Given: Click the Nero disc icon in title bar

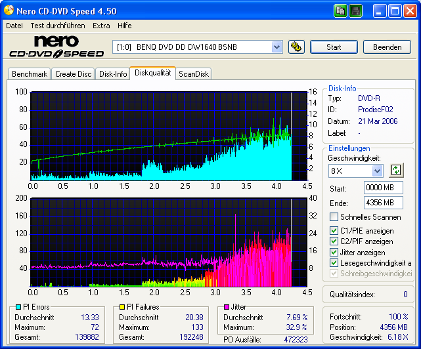Looking at the screenshot, I should 9,11.
